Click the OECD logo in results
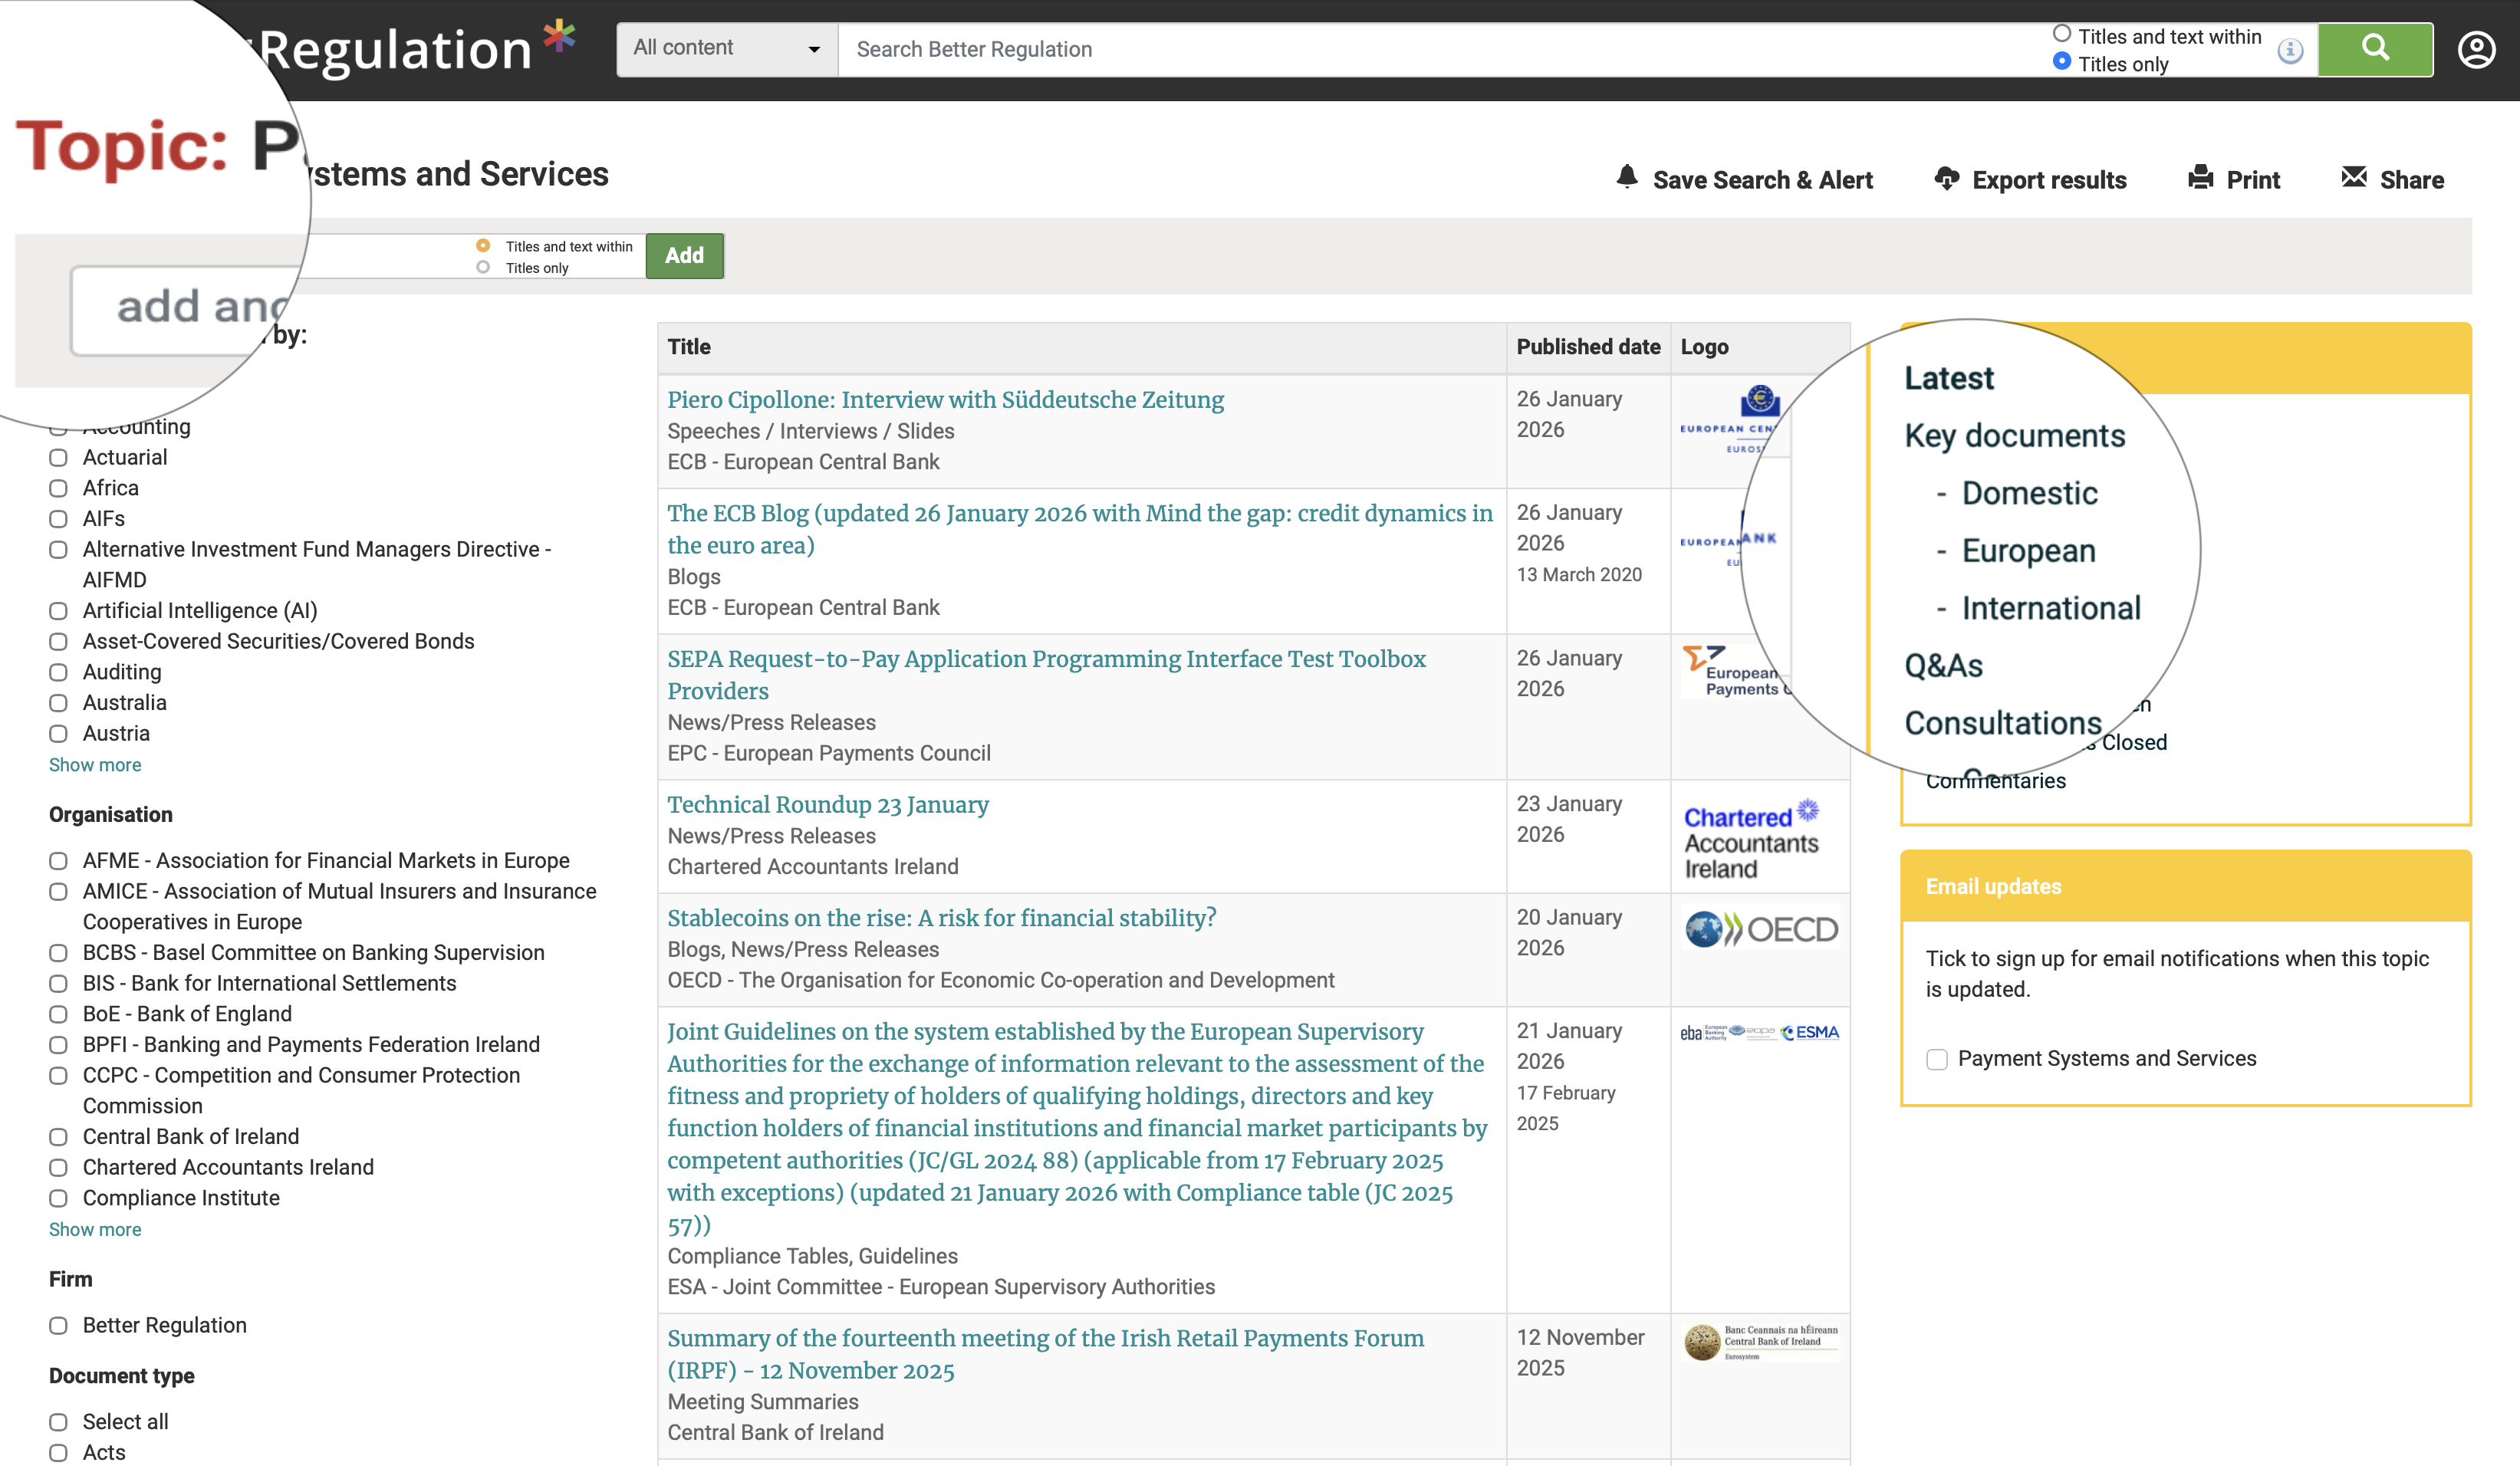Image resolution: width=2520 pixels, height=1466 pixels. (1760, 928)
